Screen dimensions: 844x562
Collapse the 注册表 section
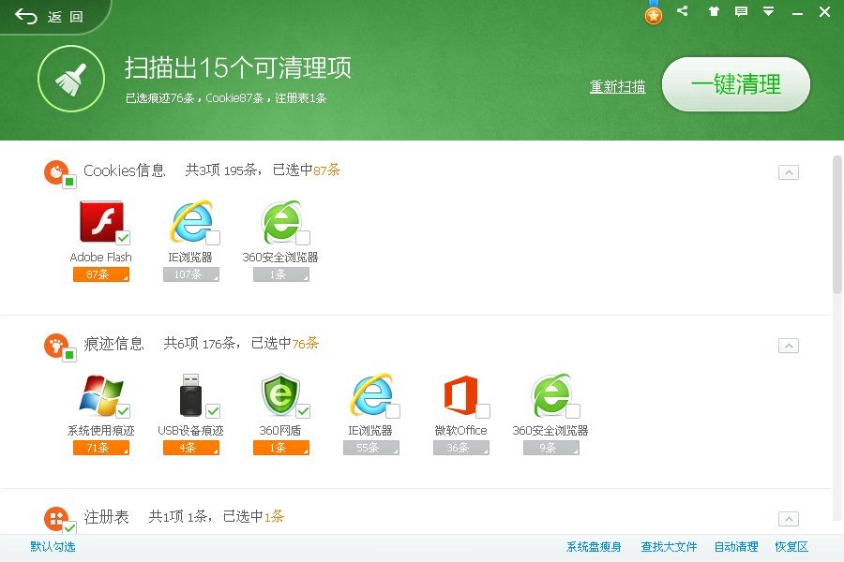(789, 519)
